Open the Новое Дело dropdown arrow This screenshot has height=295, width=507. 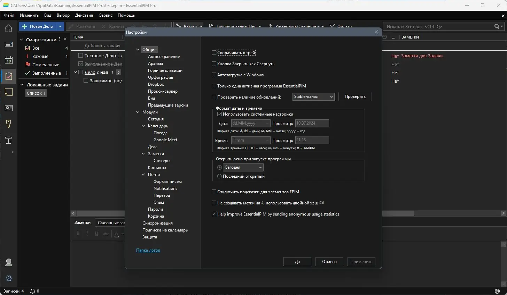point(60,26)
